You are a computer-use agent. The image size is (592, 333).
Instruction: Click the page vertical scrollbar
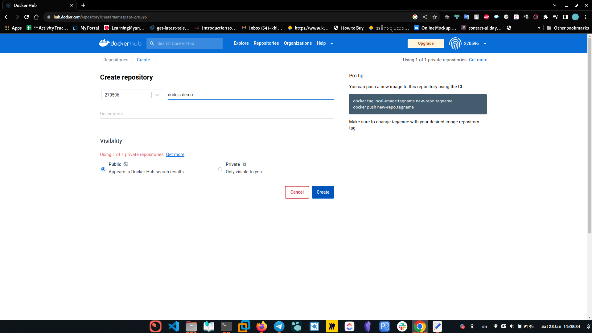590,136
